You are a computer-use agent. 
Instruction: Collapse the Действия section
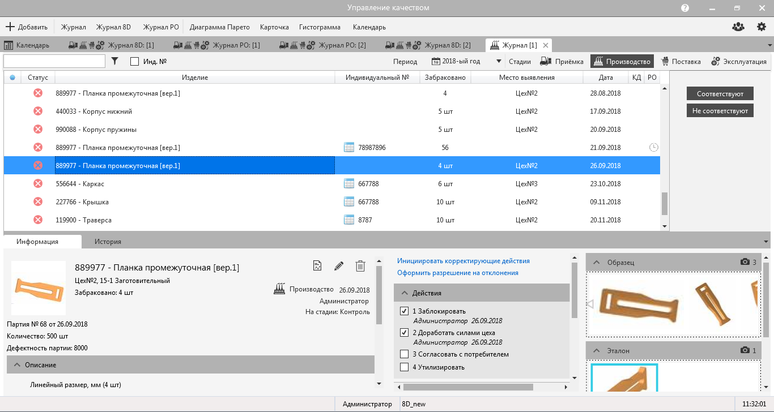click(x=405, y=293)
